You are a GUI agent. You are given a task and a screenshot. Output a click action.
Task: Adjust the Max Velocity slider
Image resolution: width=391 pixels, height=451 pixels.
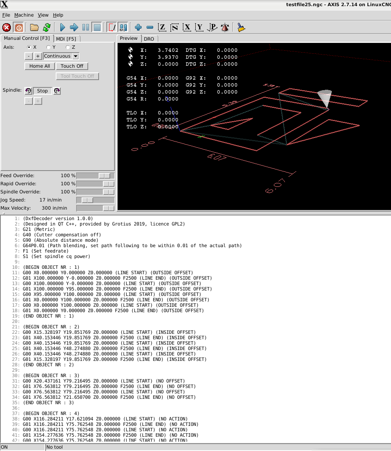96,208
